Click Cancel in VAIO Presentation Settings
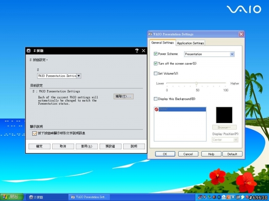The width and height of the screenshot is (269, 201). (x=188, y=154)
